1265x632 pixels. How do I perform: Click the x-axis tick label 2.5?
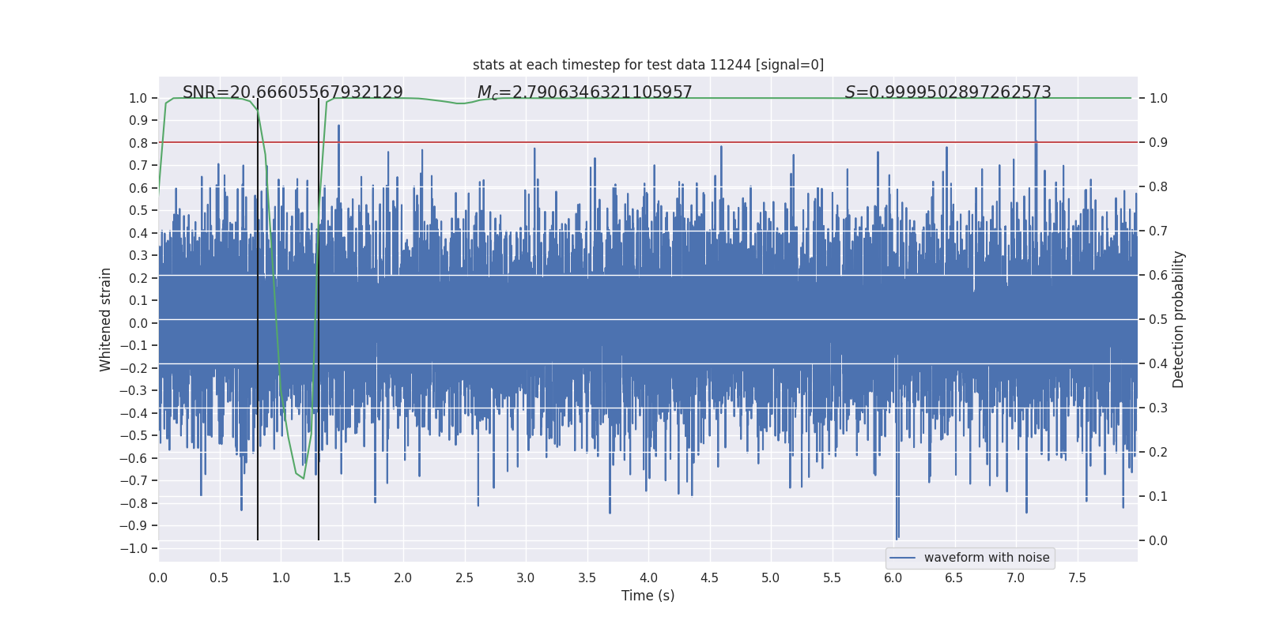[x=464, y=577]
